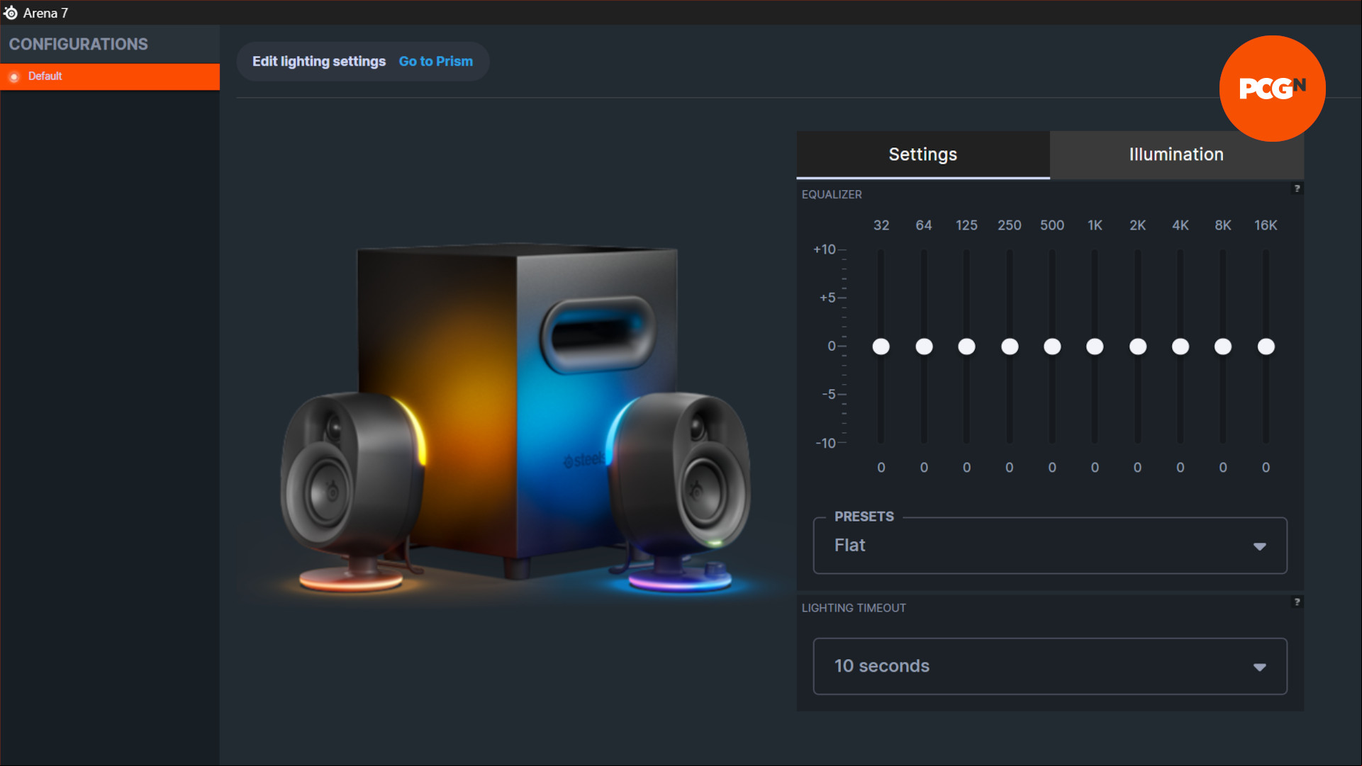
Task: Click the orange dot icon beside Default
Action: pyautogui.click(x=13, y=77)
